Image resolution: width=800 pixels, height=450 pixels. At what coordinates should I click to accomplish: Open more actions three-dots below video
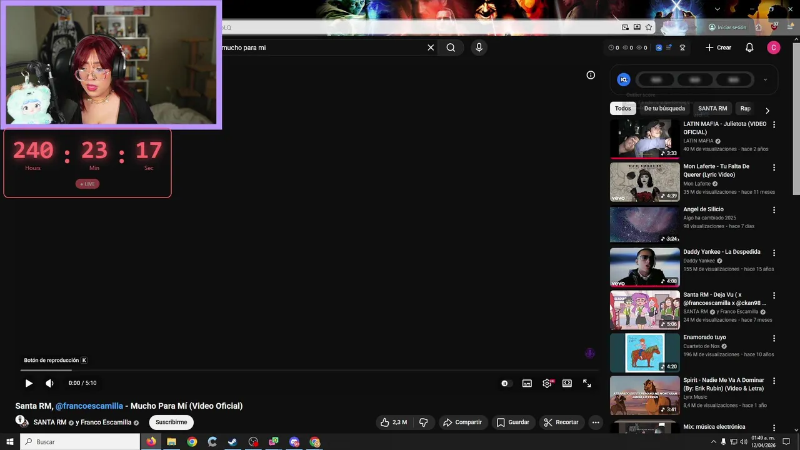click(x=596, y=422)
